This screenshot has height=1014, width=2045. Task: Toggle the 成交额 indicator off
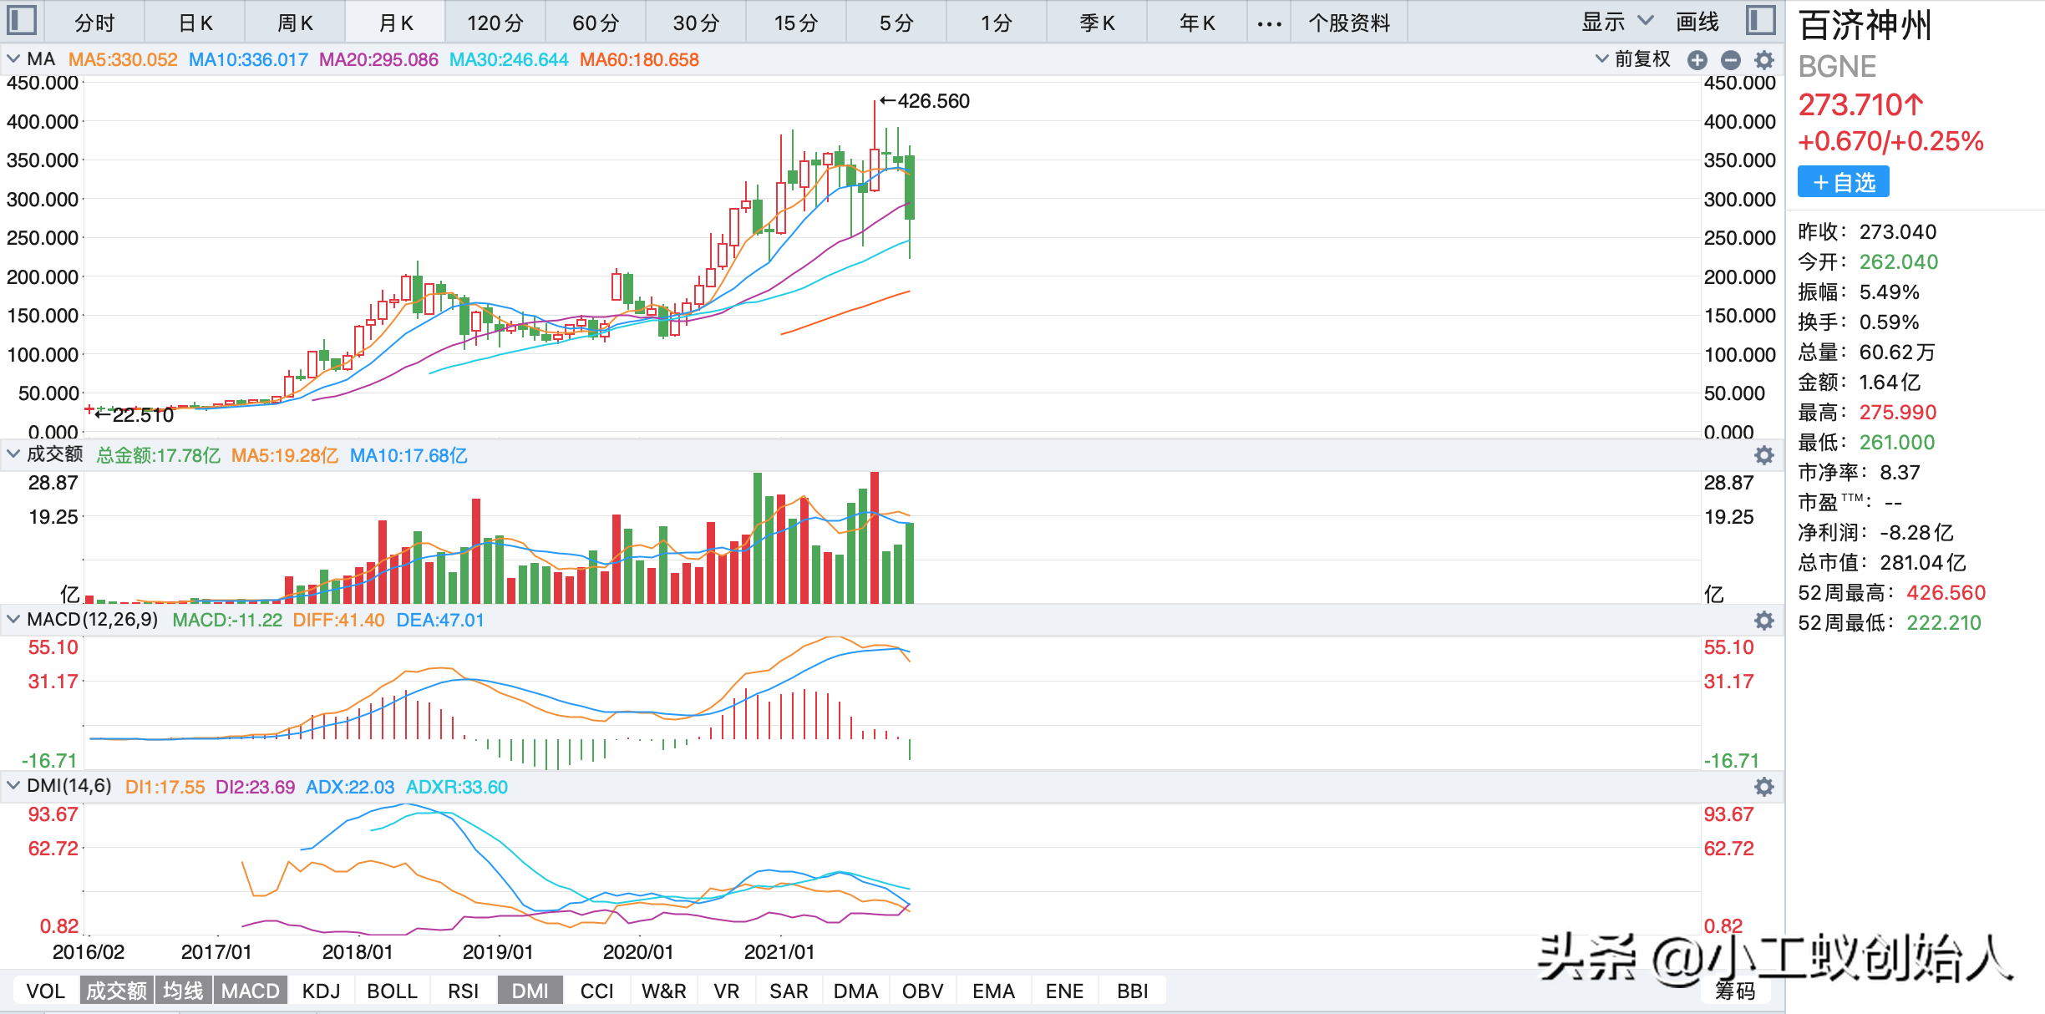click(117, 991)
